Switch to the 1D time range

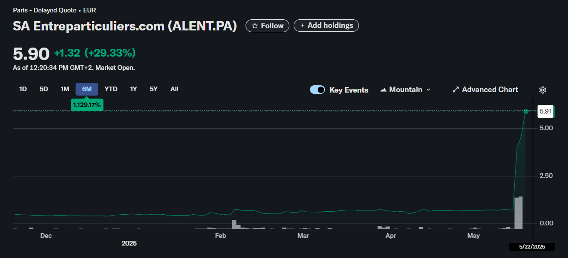click(22, 89)
